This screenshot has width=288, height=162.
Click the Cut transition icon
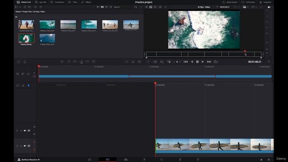126,62
